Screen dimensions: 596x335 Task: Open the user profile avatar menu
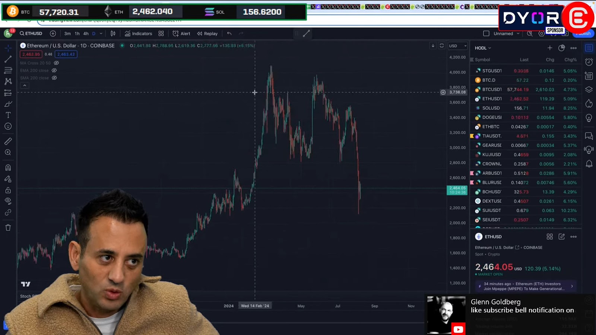pos(8,33)
